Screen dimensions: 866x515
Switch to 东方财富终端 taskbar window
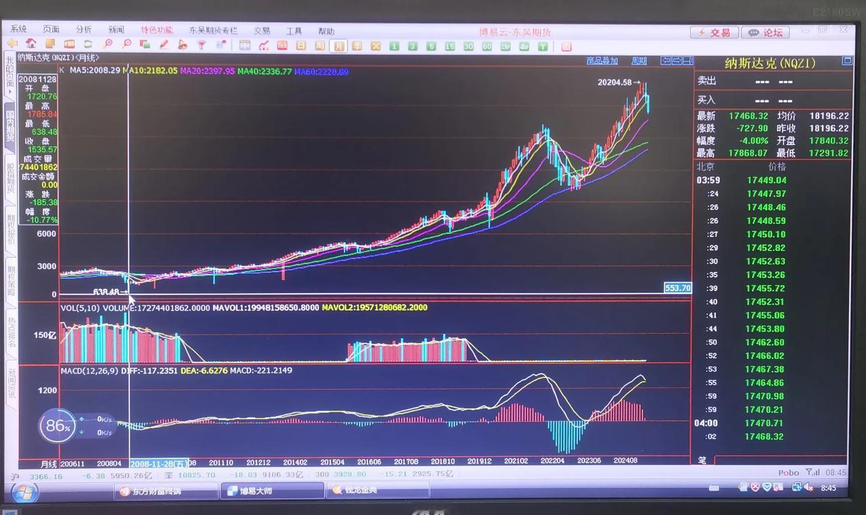coord(166,491)
